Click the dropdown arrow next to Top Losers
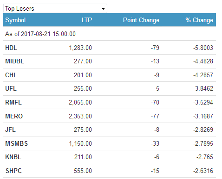 pyautogui.click(x=103, y=9)
